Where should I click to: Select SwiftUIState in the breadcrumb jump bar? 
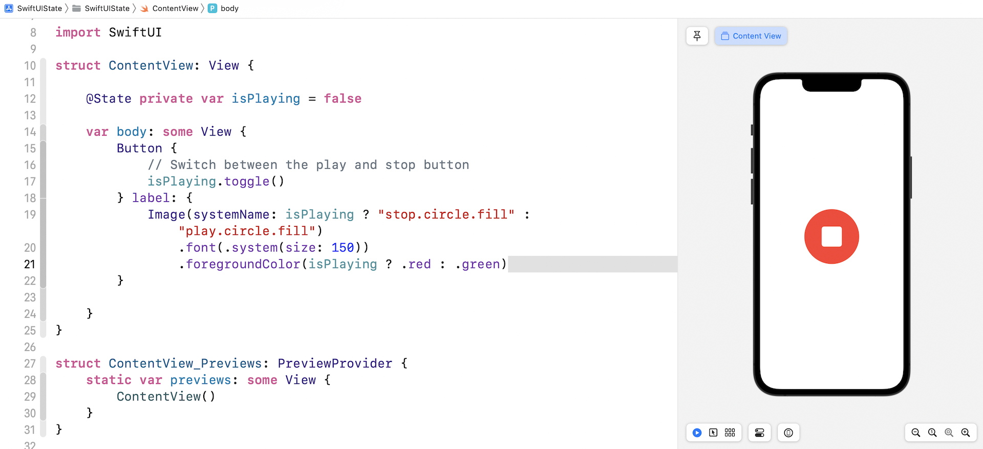[40, 8]
